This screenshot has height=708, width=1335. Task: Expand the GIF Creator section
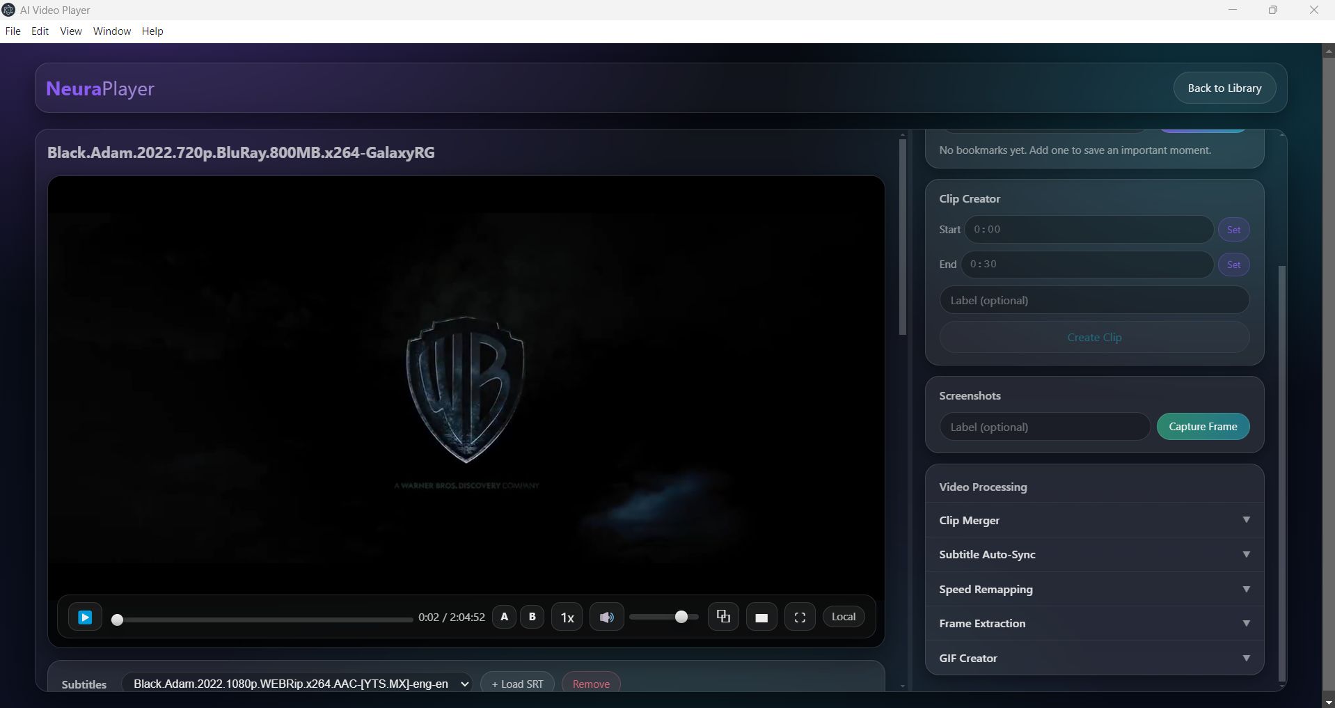coord(1094,658)
